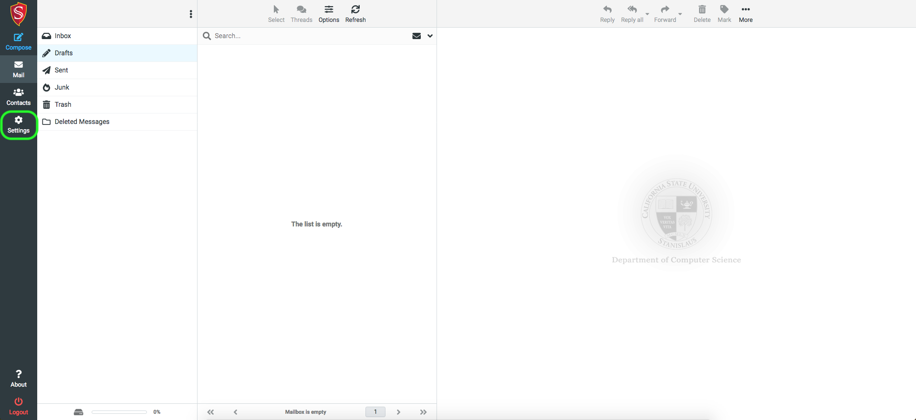Open the Contacts section
The width and height of the screenshot is (916, 420).
(19, 97)
